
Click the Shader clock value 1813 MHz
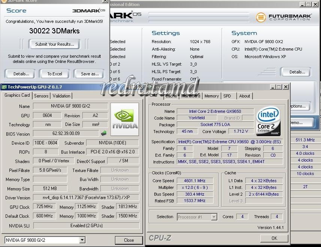128,207
